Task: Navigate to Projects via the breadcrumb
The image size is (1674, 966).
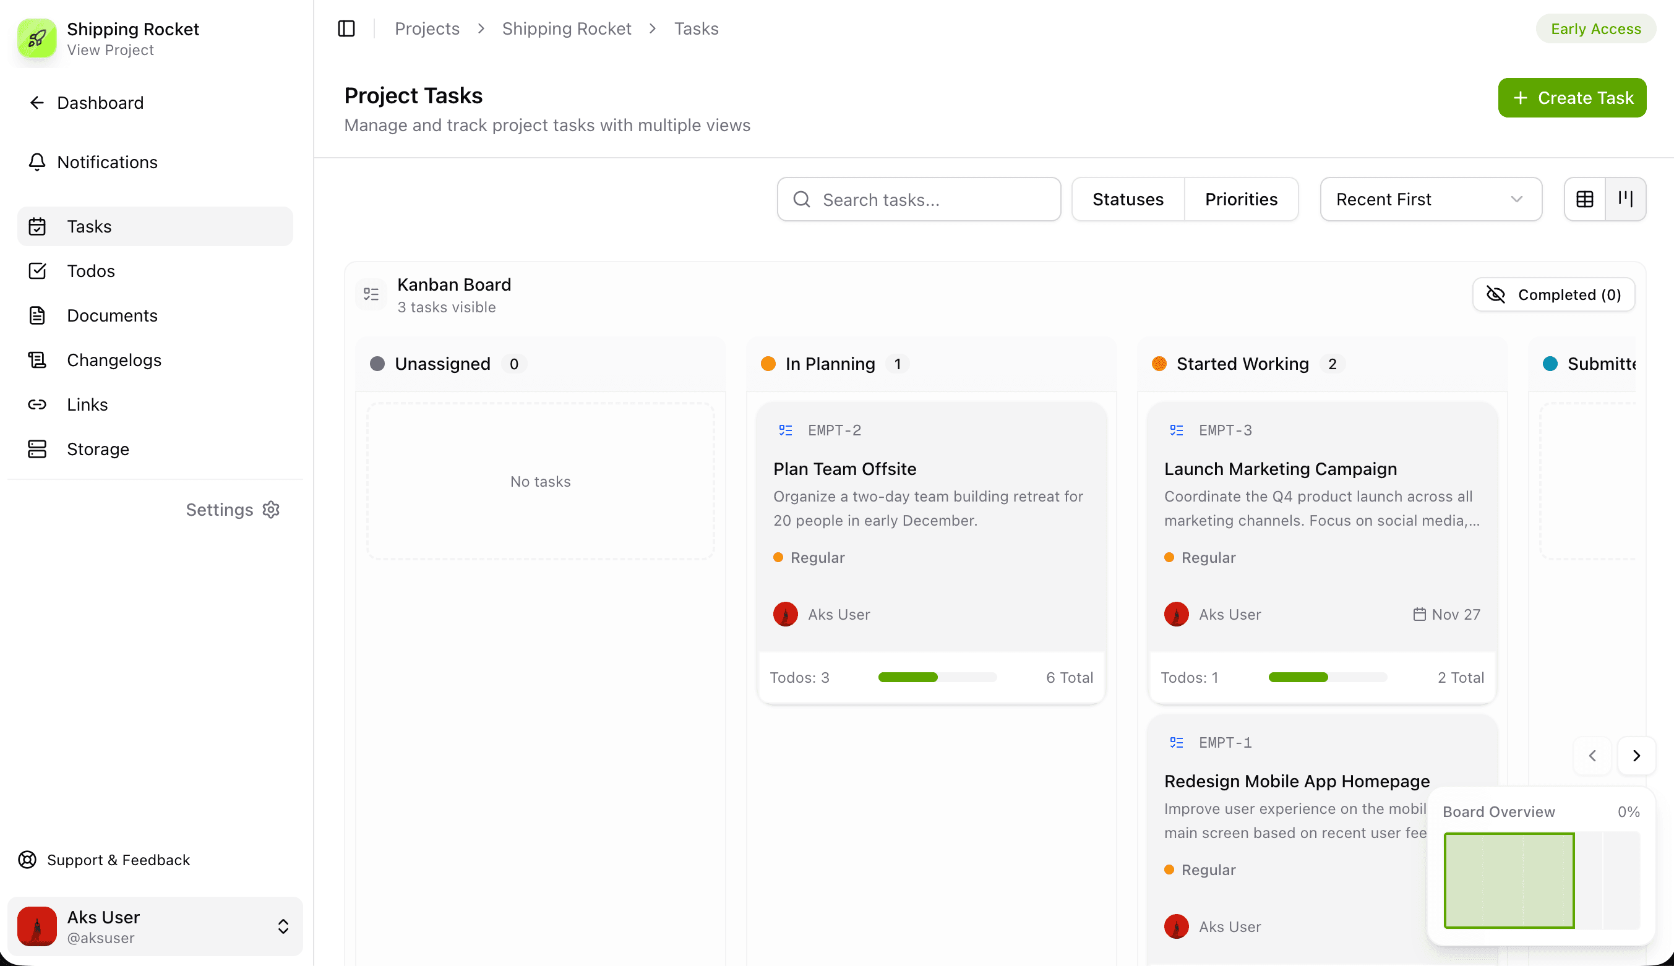Action: [427, 28]
